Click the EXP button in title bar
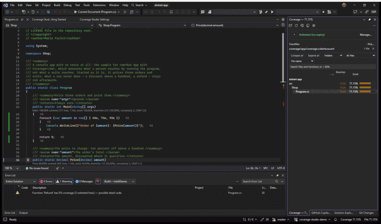 (374, 12)
